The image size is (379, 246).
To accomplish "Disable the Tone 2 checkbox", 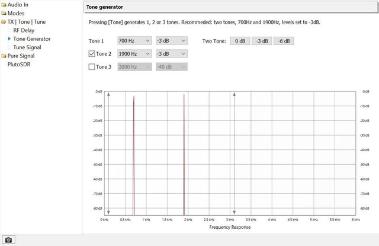I will [92, 54].
